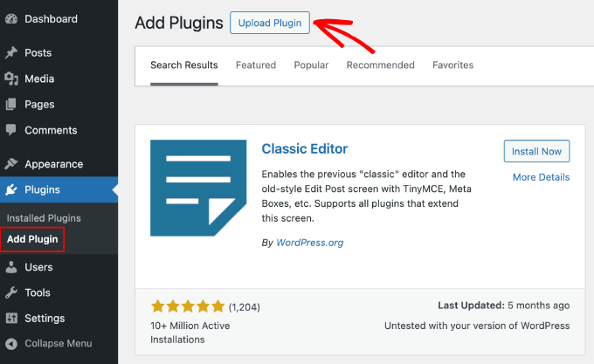Switch to the Featured tab
The width and height of the screenshot is (594, 364).
256,65
